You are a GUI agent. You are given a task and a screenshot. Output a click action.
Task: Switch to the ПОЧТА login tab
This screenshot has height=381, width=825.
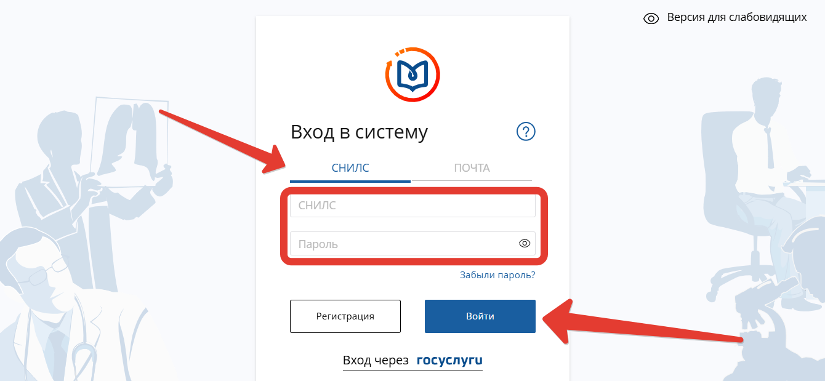point(472,168)
